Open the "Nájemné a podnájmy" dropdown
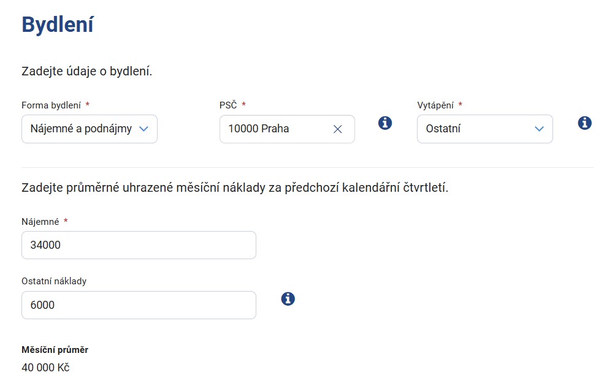The width and height of the screenshot is (604, 386). [x=90, y=129]
